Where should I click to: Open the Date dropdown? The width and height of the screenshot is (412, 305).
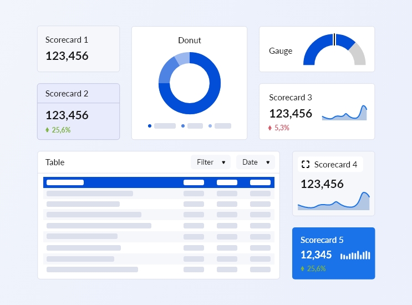(256, 162)
